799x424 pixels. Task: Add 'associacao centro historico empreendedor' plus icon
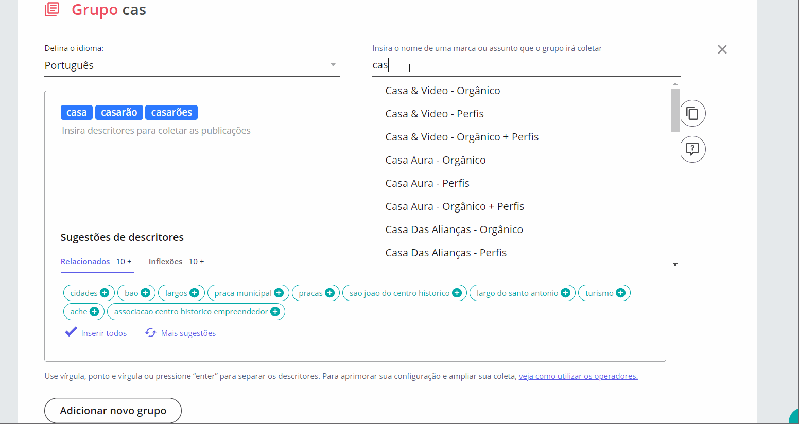pos(275,311)
